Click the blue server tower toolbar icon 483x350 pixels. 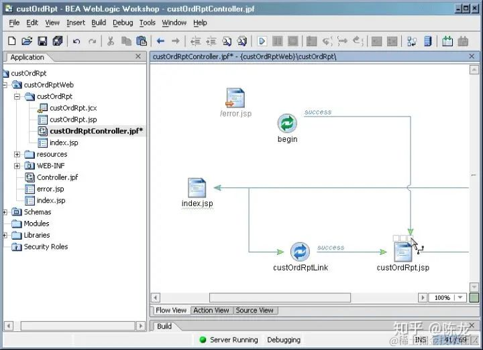[428, 41]
